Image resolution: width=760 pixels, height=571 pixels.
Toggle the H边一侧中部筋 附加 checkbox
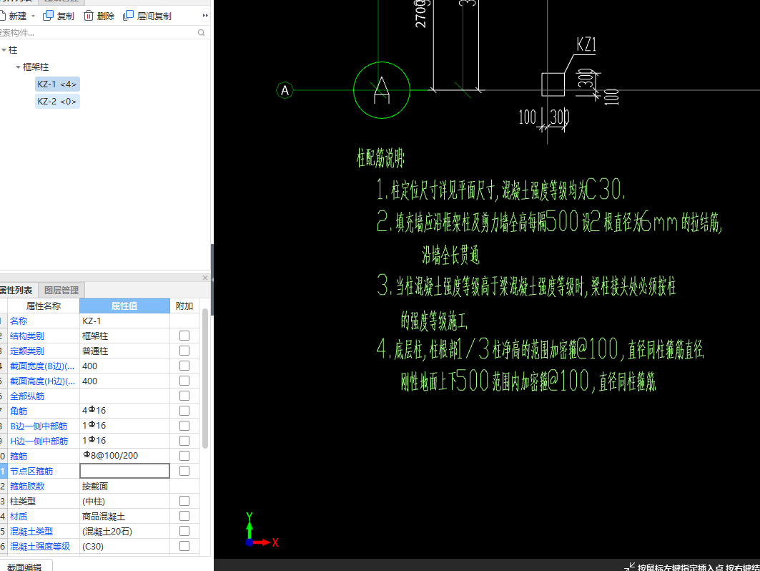click(x=184, y=441)
